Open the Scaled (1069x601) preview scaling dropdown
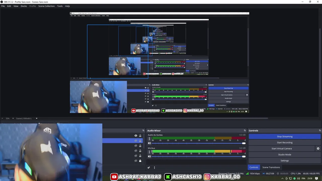The height and width of the screenshot is (181, 322). pos(36,118)
